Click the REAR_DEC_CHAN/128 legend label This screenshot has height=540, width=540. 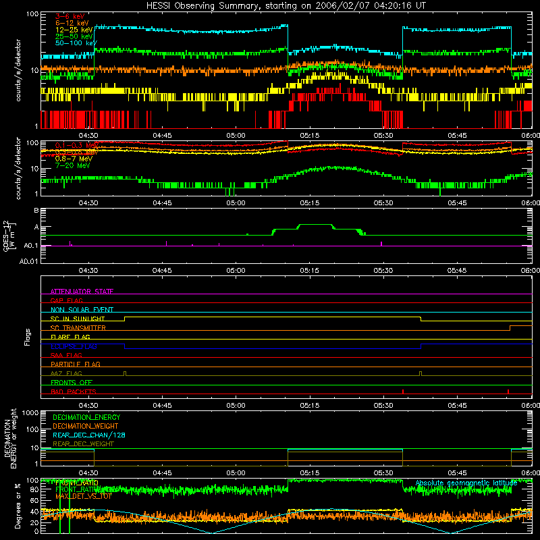(x=89, y=435)
